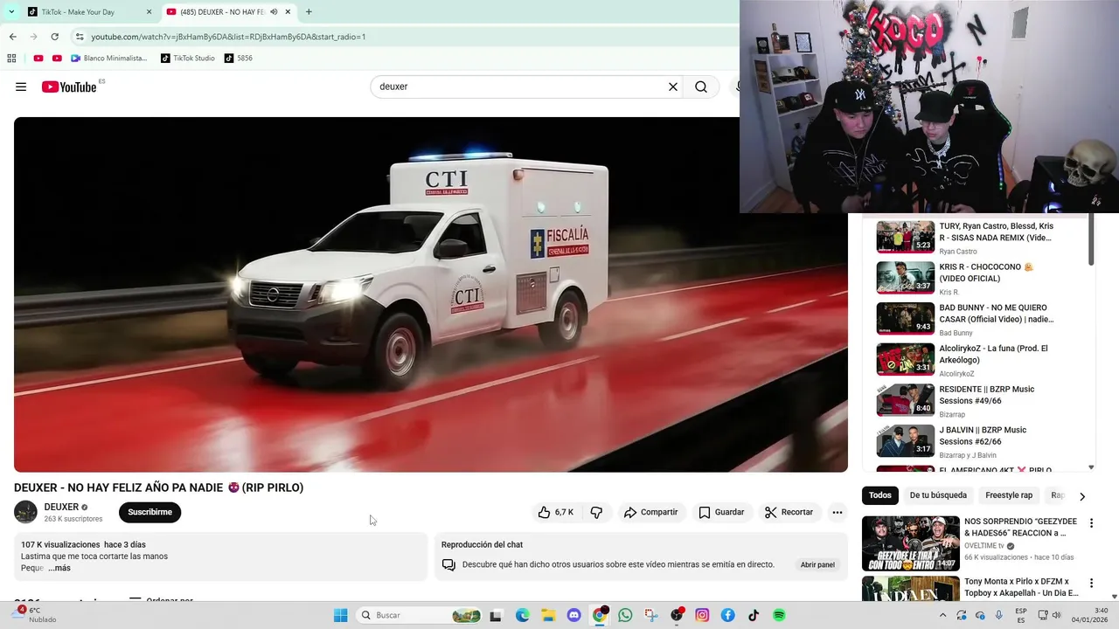Click Recortar clip button

click(789, 512)
